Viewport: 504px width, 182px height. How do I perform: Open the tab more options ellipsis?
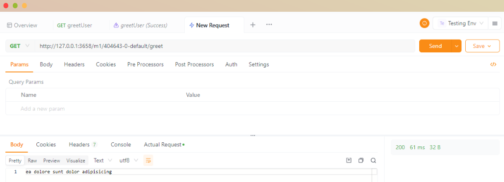click(269, 25)
